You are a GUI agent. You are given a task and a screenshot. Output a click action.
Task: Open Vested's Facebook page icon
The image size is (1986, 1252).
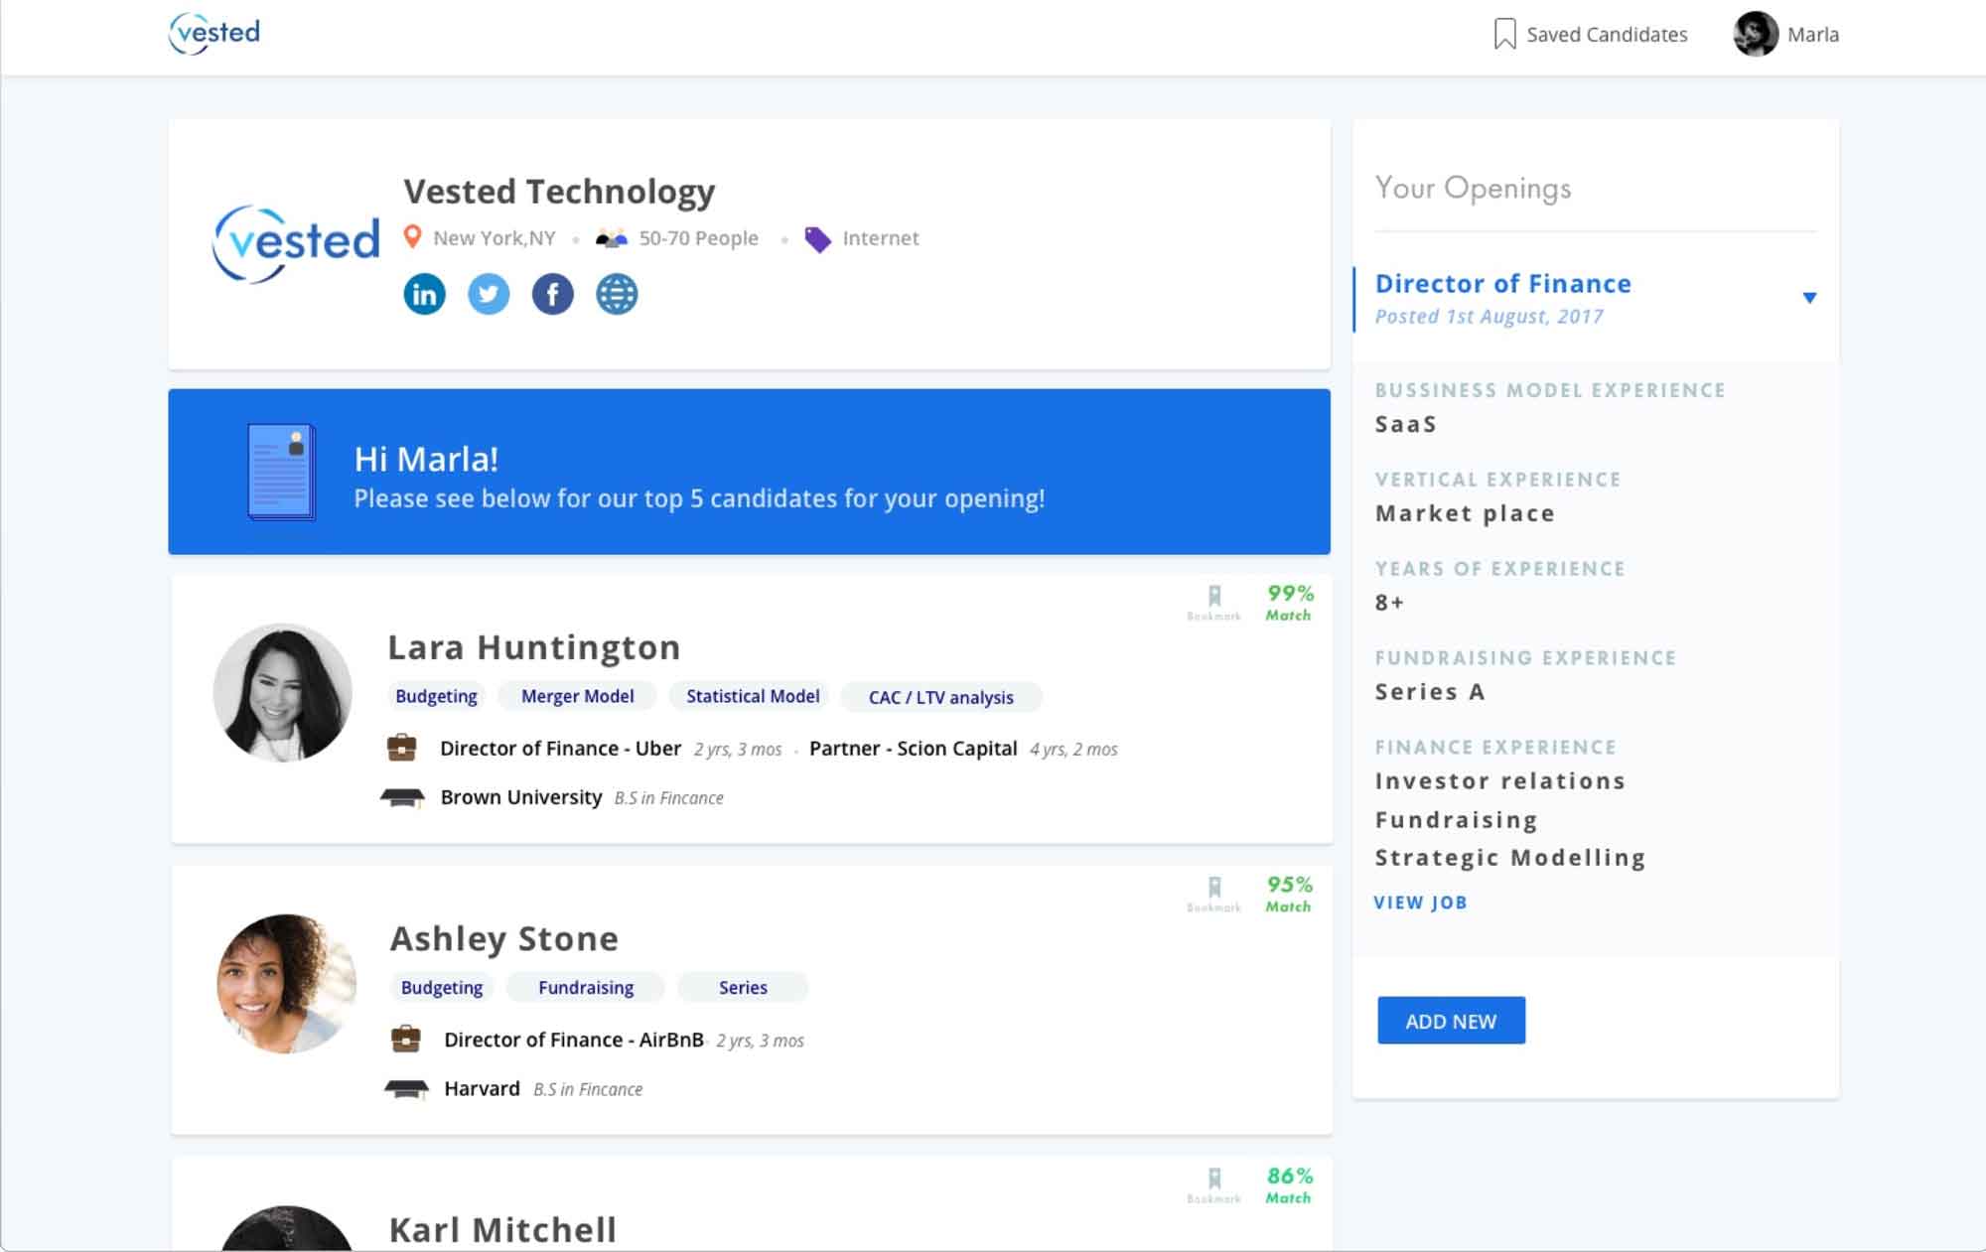pos(552,294)
